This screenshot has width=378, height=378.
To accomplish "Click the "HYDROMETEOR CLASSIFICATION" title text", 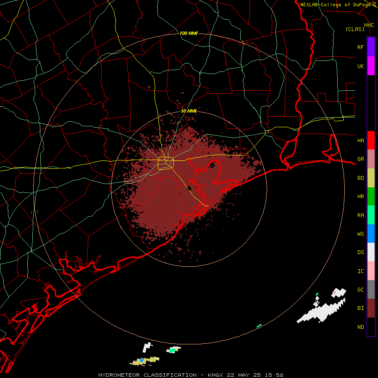I will coord(147,375).
